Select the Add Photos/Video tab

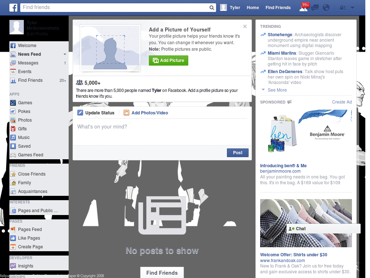tap(146, 113)
